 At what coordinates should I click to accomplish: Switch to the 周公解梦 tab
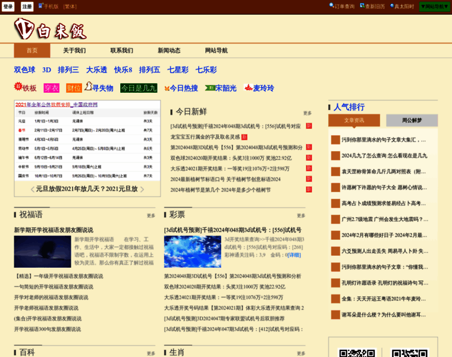(x=411, y=120)
